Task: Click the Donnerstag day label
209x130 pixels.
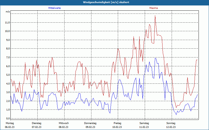Action: (x=90, y=123)
